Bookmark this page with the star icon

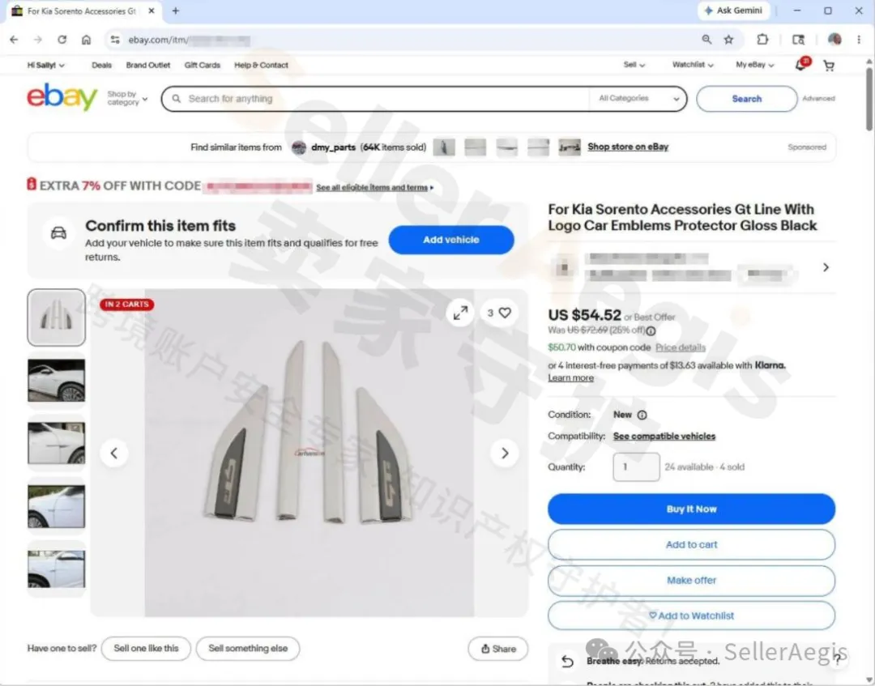point(729,40)
